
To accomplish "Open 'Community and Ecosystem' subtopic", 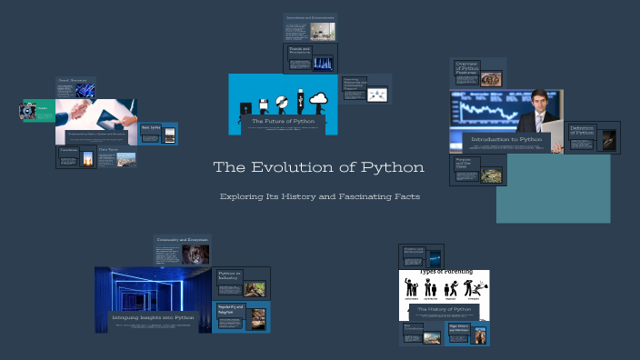I will pos(183,251).
